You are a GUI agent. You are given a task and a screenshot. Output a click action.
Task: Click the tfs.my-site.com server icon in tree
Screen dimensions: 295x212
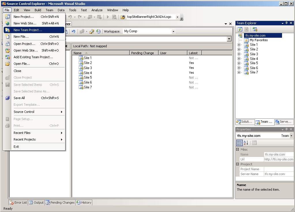(x=240, y=35)
